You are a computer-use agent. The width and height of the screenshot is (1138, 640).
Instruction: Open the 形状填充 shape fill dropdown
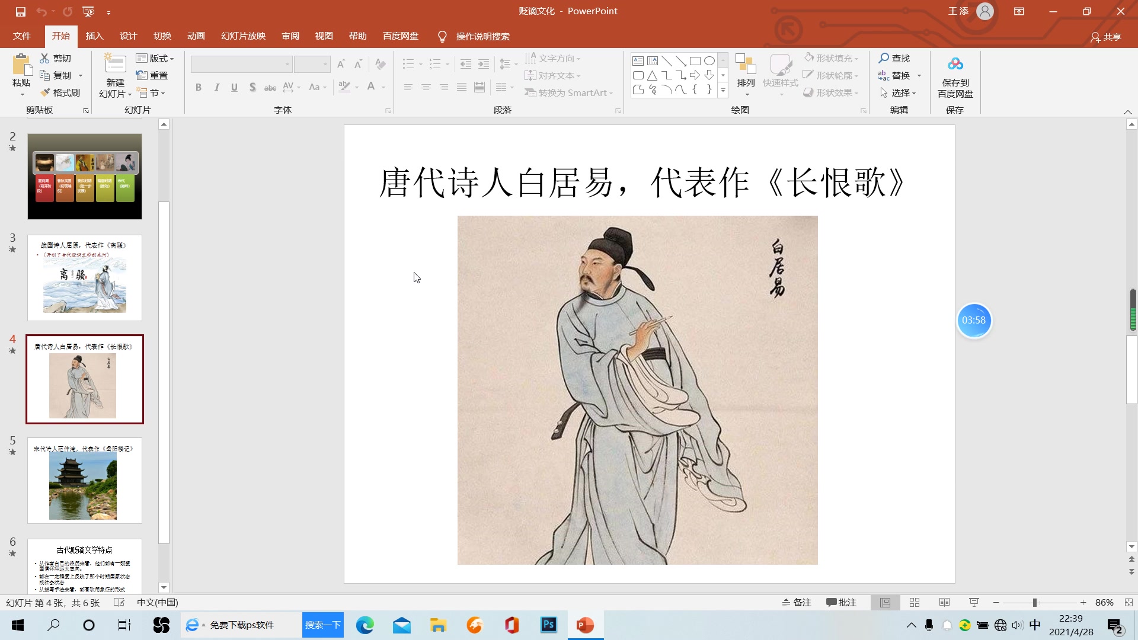coord(831,58)
